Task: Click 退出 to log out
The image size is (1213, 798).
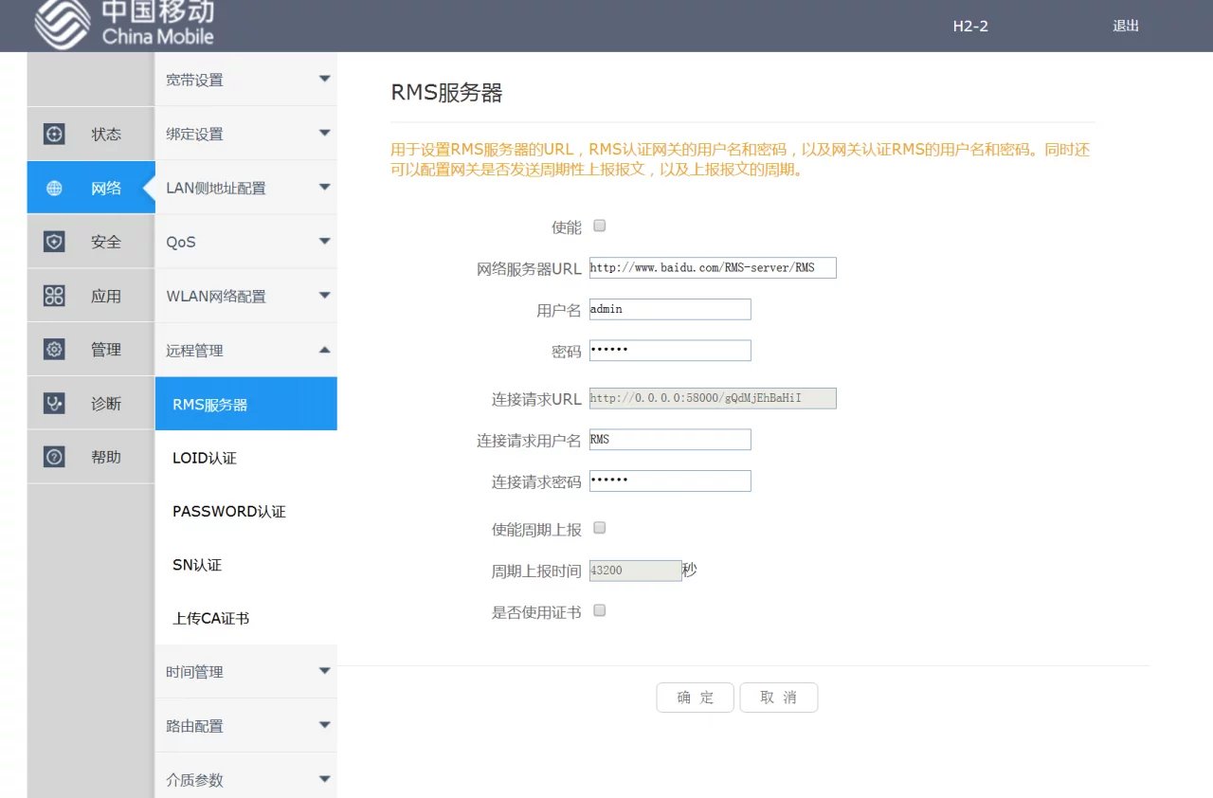Action: [1125, 27]
